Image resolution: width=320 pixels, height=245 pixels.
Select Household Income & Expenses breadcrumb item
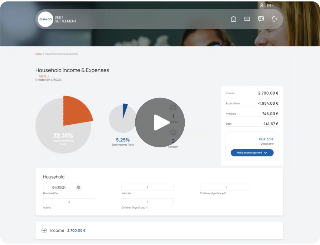[61, 54]
